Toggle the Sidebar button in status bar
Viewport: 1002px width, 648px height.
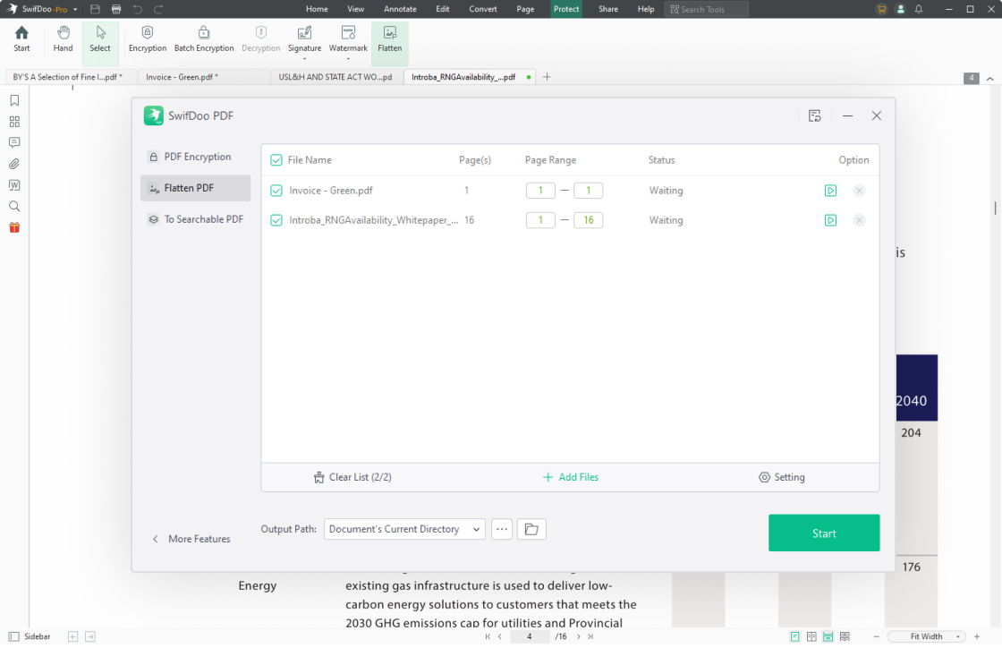pos(30,636)
